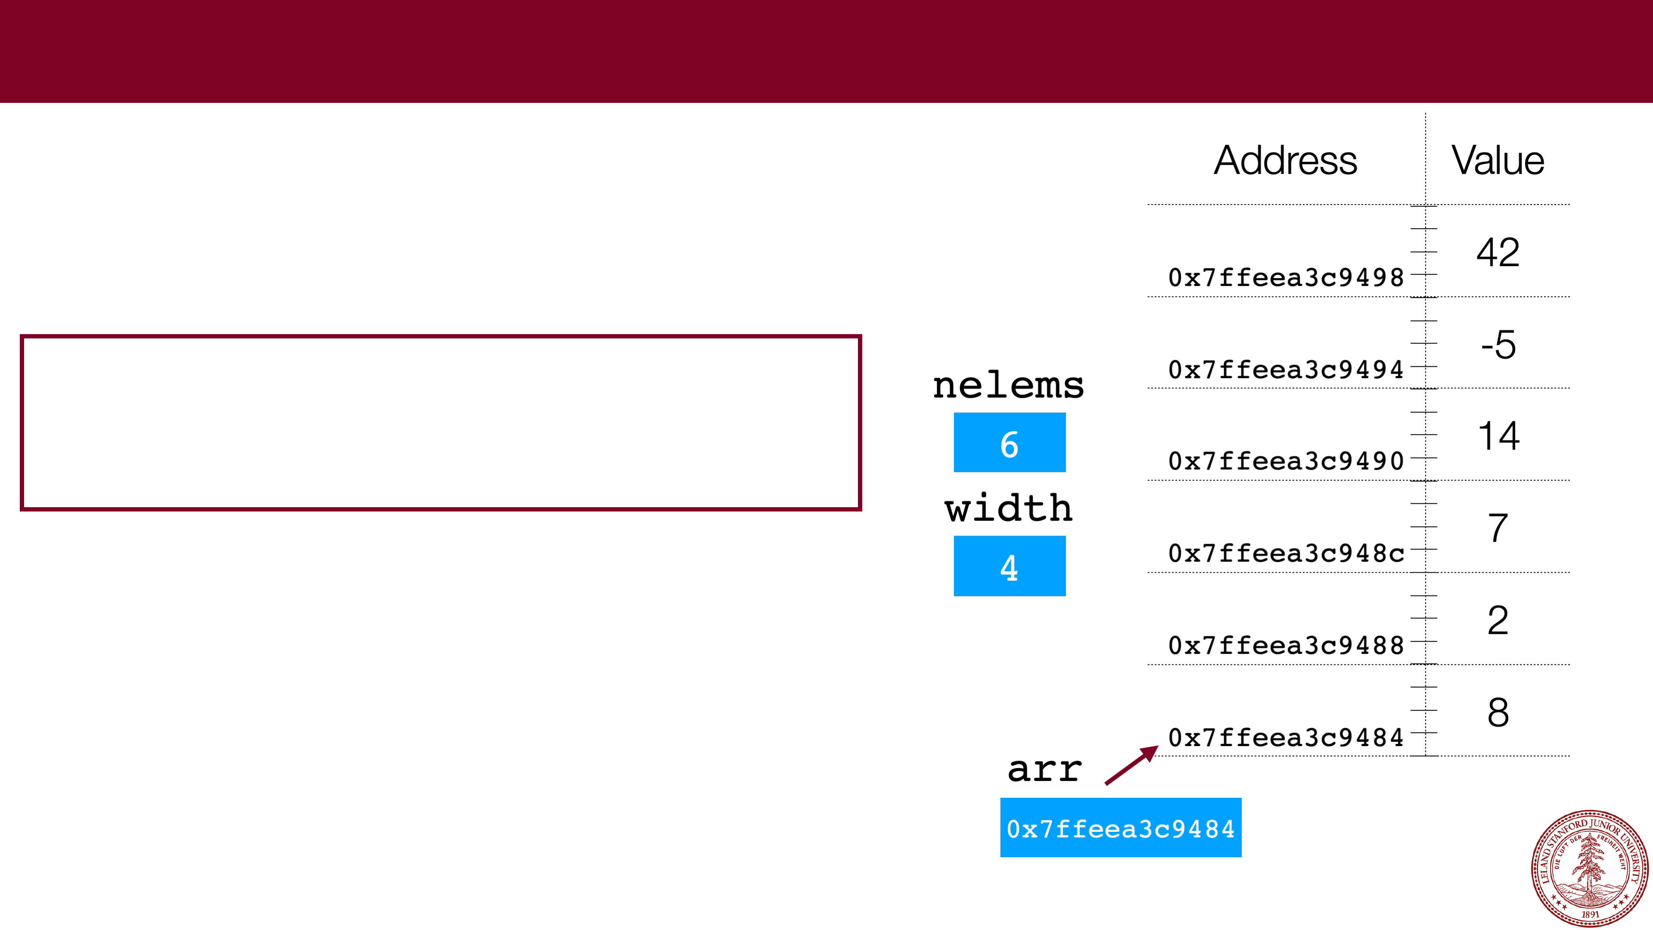This screenshot has height=930, width=1653.
Task: Select address 0x7ffeea3c948c in the table
Action: pos(1286,553)
